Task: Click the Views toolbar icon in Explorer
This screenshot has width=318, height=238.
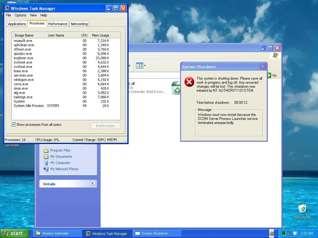Action: [x=139, y=66]
